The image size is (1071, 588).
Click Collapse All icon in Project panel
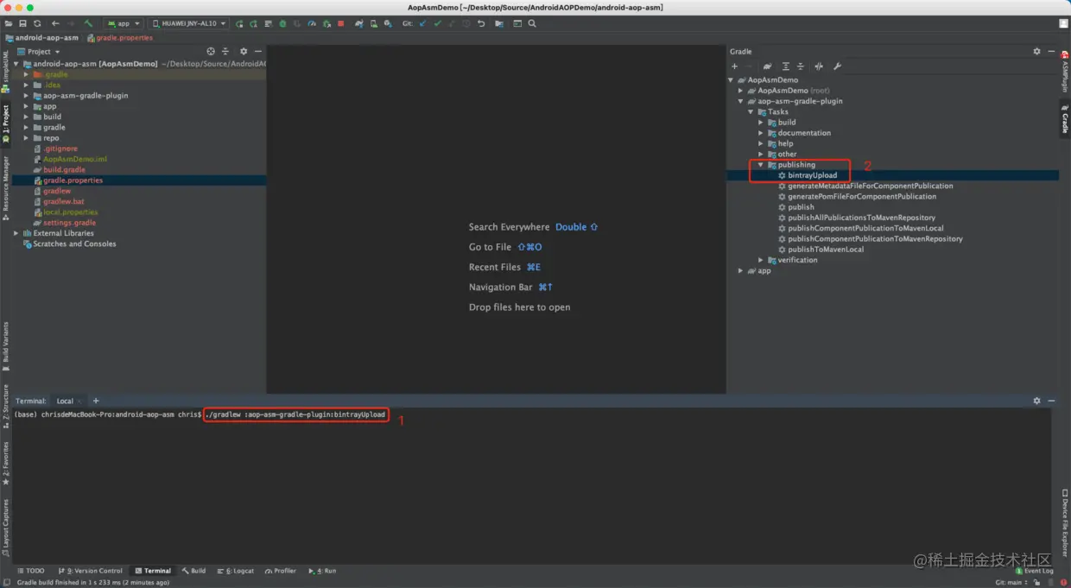point(225,52)
